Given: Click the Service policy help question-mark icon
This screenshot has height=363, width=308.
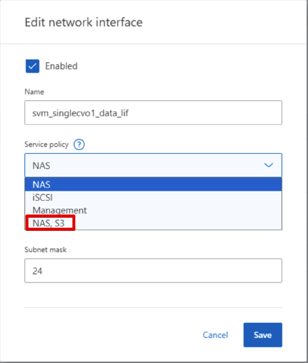Looking at the screenshot, I should [x=79, y=145].
